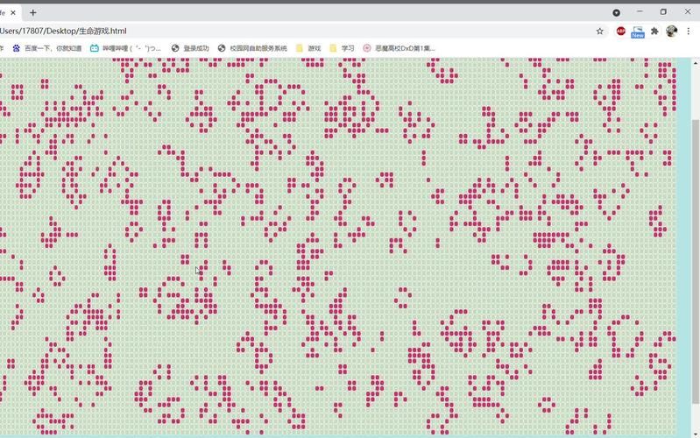Viewport: 700px width, 438px height.
Task: Open the Chrome profile avatar
Action: [671, 31]
